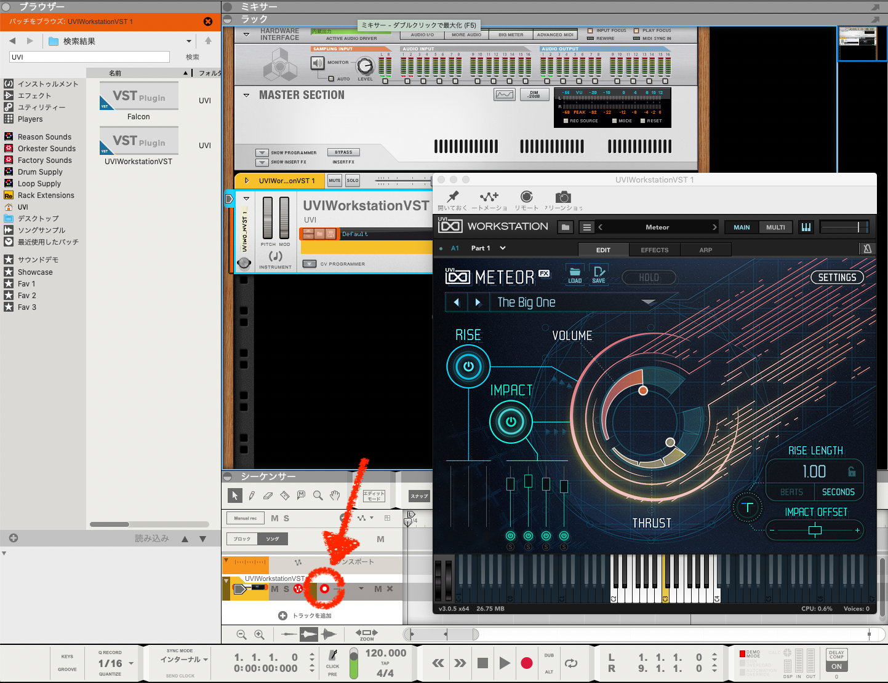Toggle the DELAY COMP ON button
Screen dimensions: 888x683
point(836,666)
